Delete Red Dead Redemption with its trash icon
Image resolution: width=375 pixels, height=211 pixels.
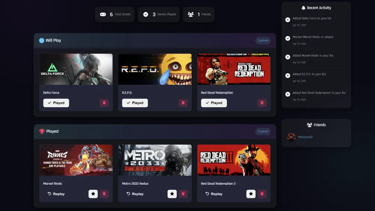(262, 103)
